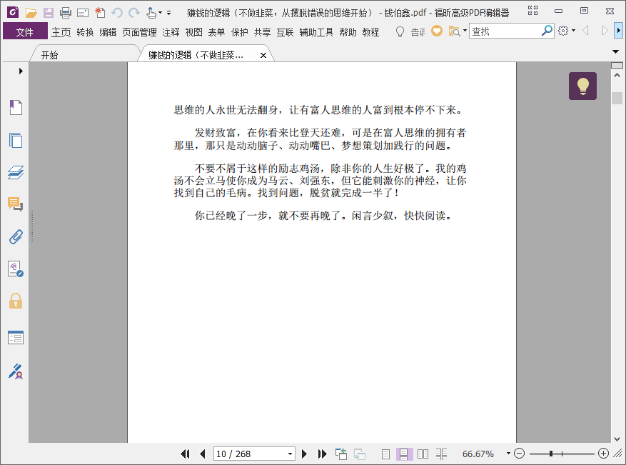Click the Print icon
626x465 pixels.
coord(66,13)
